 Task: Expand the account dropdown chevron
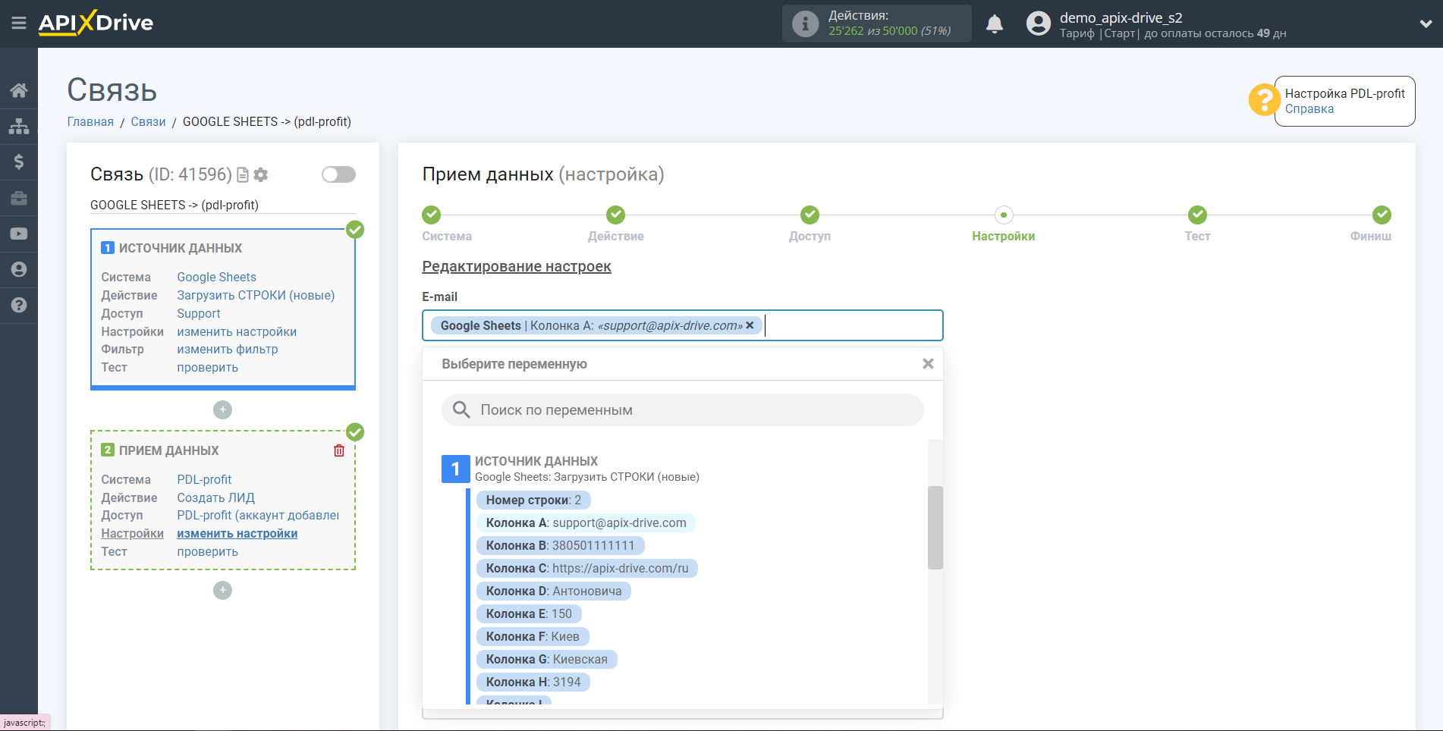[x=1426, y=24]
